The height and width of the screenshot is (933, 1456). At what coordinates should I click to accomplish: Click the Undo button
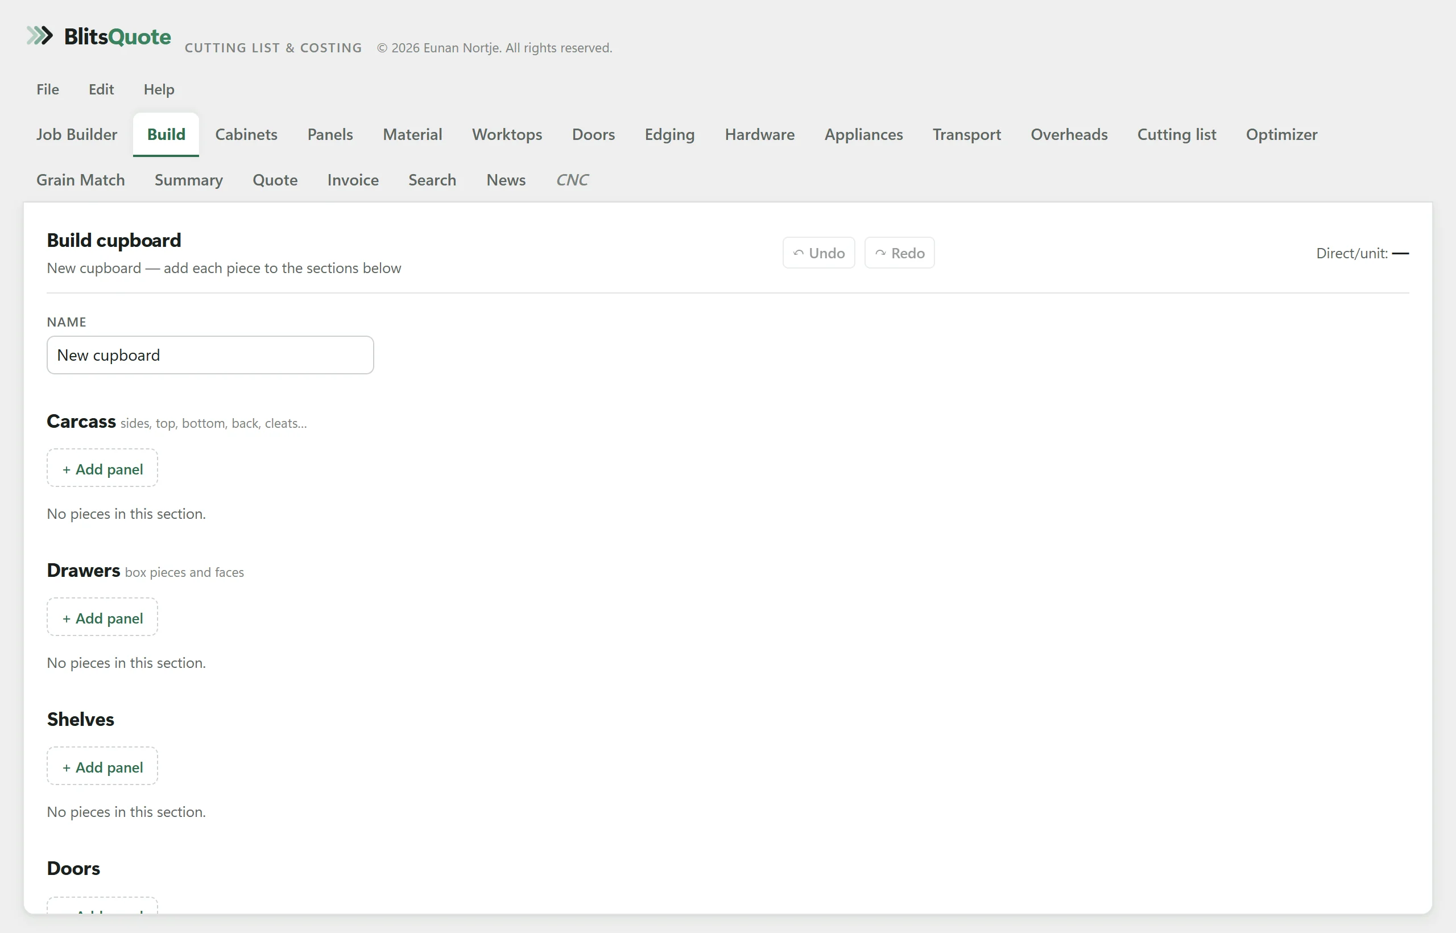coord(819,253)
